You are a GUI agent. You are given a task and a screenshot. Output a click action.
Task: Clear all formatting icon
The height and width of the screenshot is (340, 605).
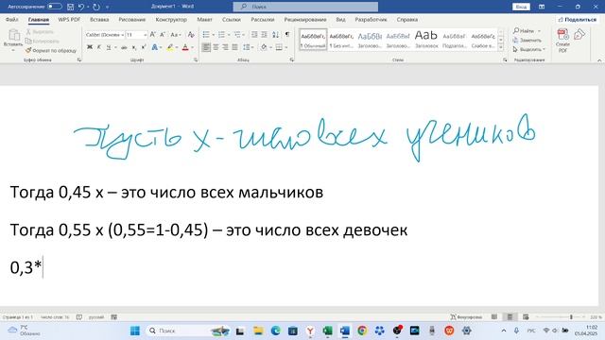click(191, 35)
